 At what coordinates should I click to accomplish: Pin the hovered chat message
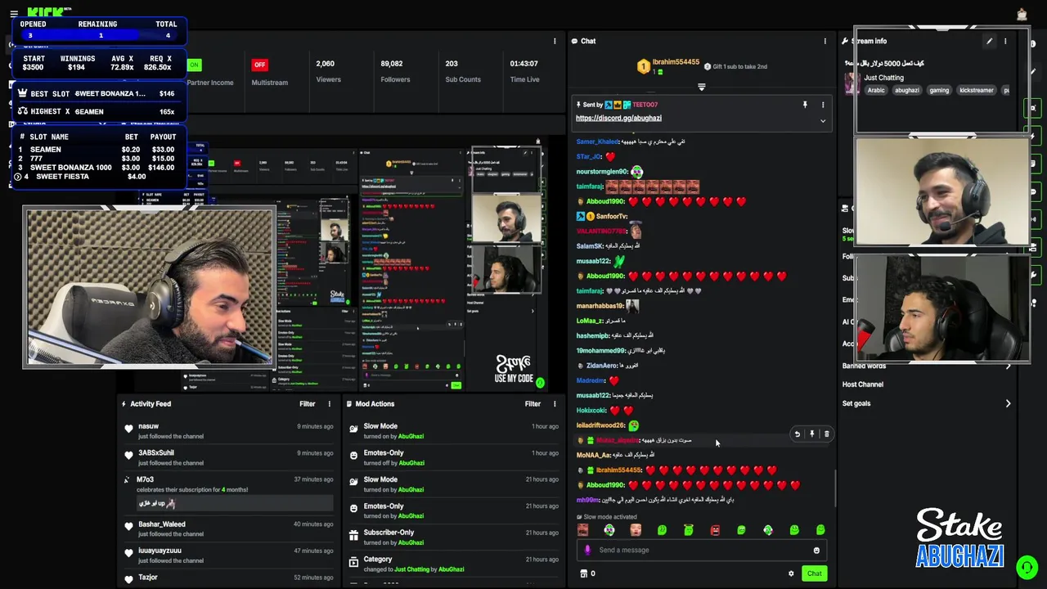tap(812, 434)
